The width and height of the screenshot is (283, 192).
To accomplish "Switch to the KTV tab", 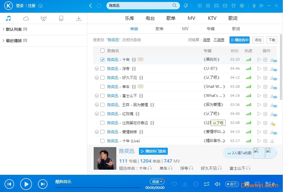I will pyautogui.click(x=212, y=18).
